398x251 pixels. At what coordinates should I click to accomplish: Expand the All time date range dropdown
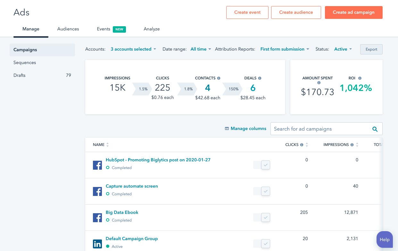click(x=201, y=49)
